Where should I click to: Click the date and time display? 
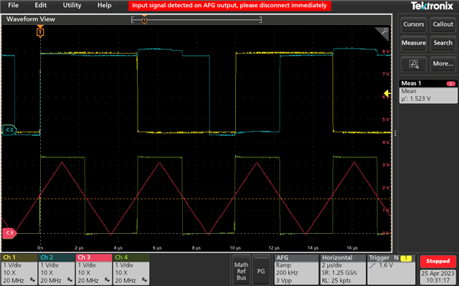[438, 277]
